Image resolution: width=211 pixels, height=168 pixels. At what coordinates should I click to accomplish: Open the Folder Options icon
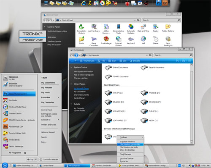(168, 28)
